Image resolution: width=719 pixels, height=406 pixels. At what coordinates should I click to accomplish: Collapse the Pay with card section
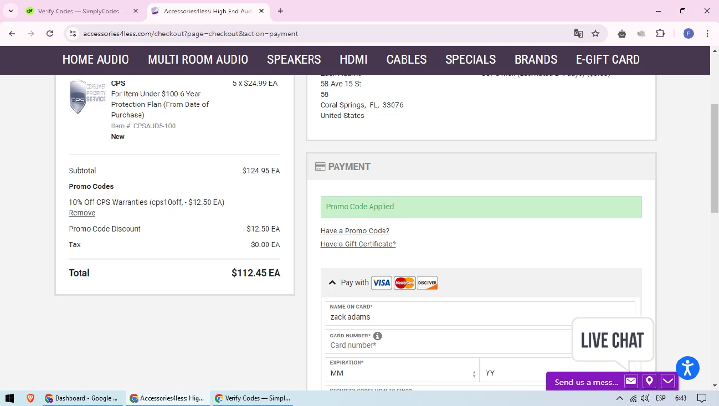point(332,283)
